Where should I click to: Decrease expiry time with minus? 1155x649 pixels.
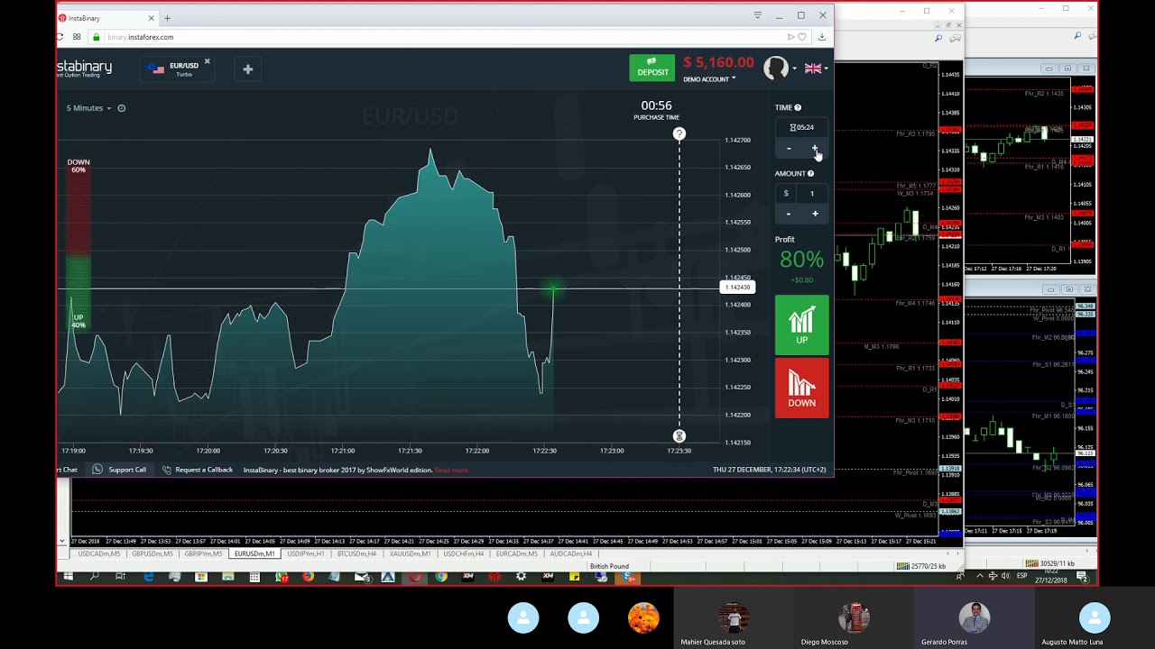pos(789,149)
